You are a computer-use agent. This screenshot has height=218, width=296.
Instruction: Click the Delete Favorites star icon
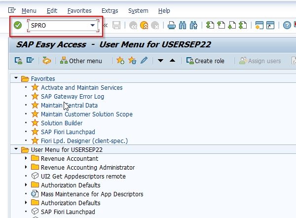[132, 61]
